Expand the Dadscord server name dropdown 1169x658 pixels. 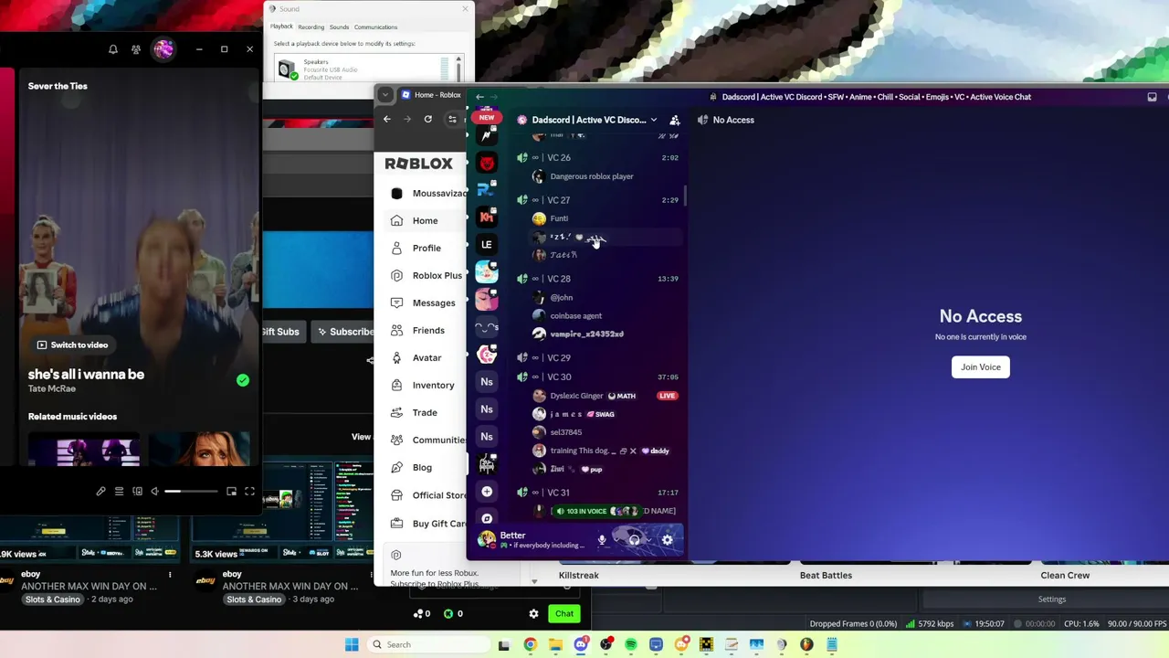click(x=653, y=120)
